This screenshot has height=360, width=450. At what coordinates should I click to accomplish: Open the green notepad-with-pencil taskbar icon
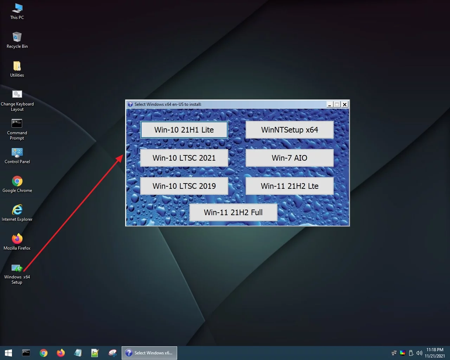point(95,353)
